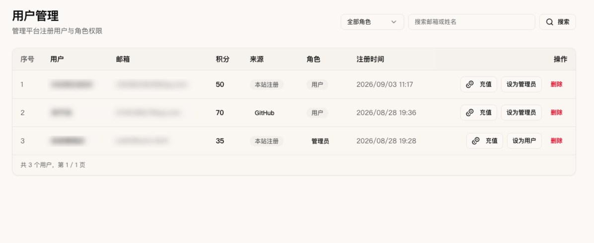Click 删除 in row 3
The width and height of the screenshot is (594, 243).
tap(556, 141)
